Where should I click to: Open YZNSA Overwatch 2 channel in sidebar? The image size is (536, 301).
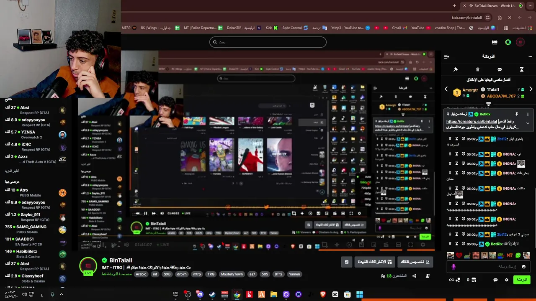click(36, 135)
